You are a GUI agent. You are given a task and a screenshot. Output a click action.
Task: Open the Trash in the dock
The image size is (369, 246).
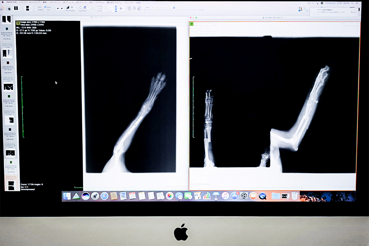294,196
